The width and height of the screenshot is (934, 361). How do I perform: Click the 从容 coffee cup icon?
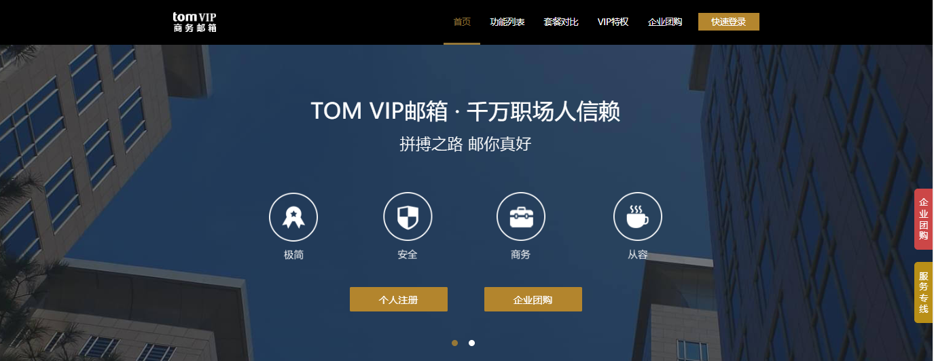coord(637,217)
